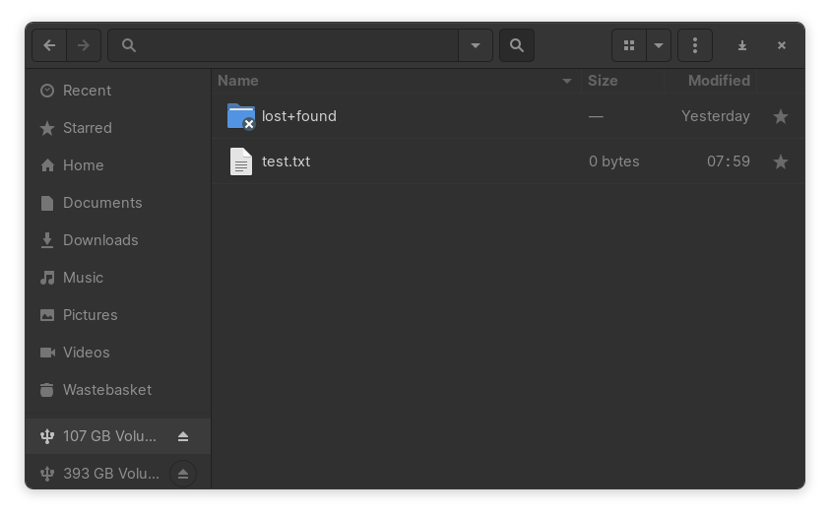Click the download arrow icon in the header

[742, 45]
